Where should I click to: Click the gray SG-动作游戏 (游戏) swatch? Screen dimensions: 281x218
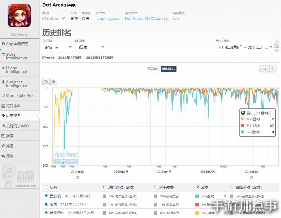tap(104, 196)
